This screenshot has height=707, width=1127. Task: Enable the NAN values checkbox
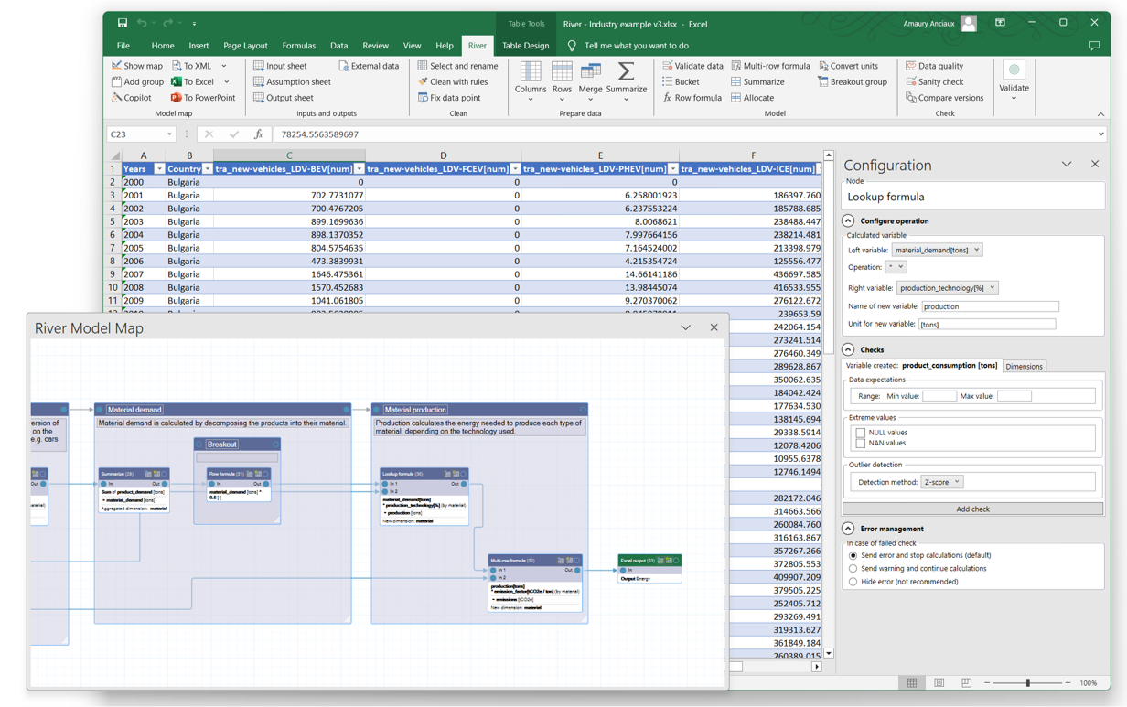(x=860, y=443)
